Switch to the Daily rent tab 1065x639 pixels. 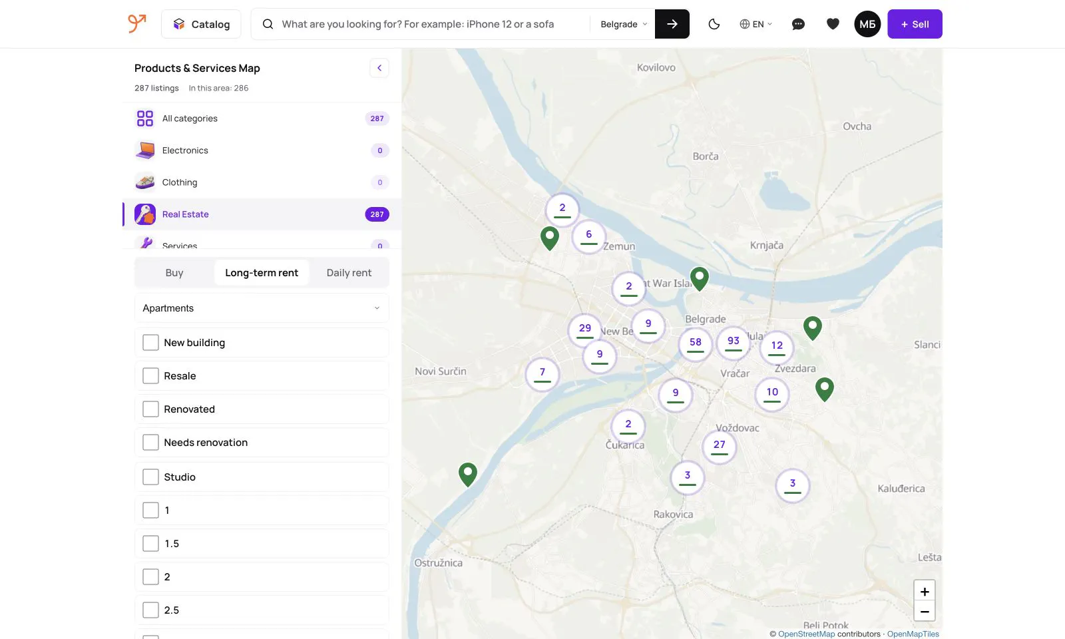click(349, 273)
